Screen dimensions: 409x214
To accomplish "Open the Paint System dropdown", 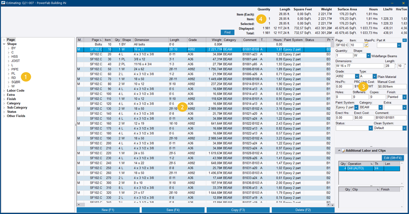I will pyautogui.click(x=355, y=107).
